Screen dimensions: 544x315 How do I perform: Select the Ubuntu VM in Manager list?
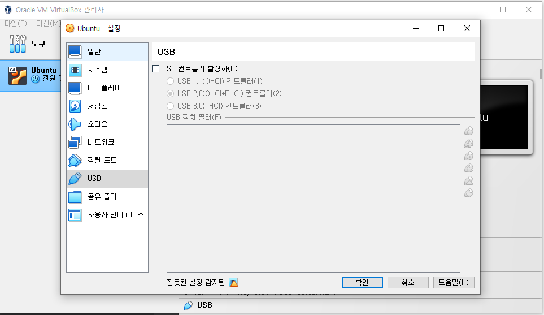[31, 76]
